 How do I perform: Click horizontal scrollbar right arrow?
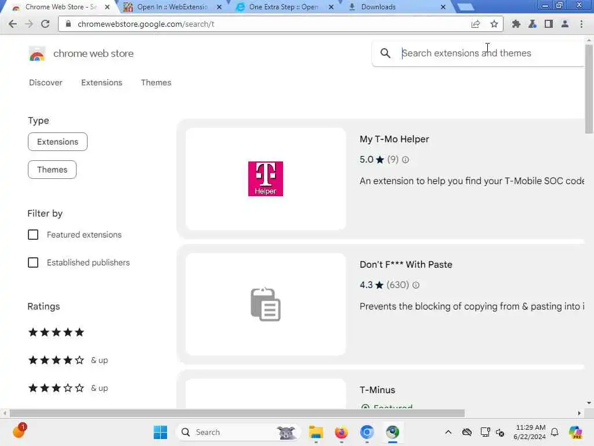tap(579, 413)
